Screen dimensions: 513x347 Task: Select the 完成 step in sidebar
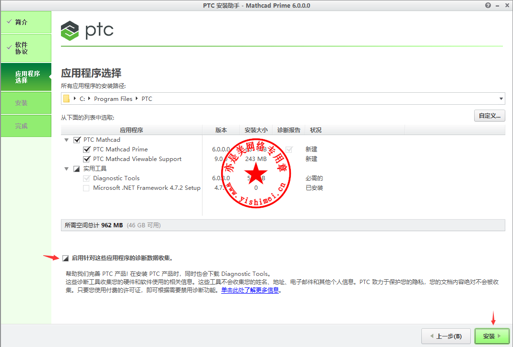[x=26, y=126]
